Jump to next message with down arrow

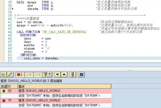[x=58, y=75]
